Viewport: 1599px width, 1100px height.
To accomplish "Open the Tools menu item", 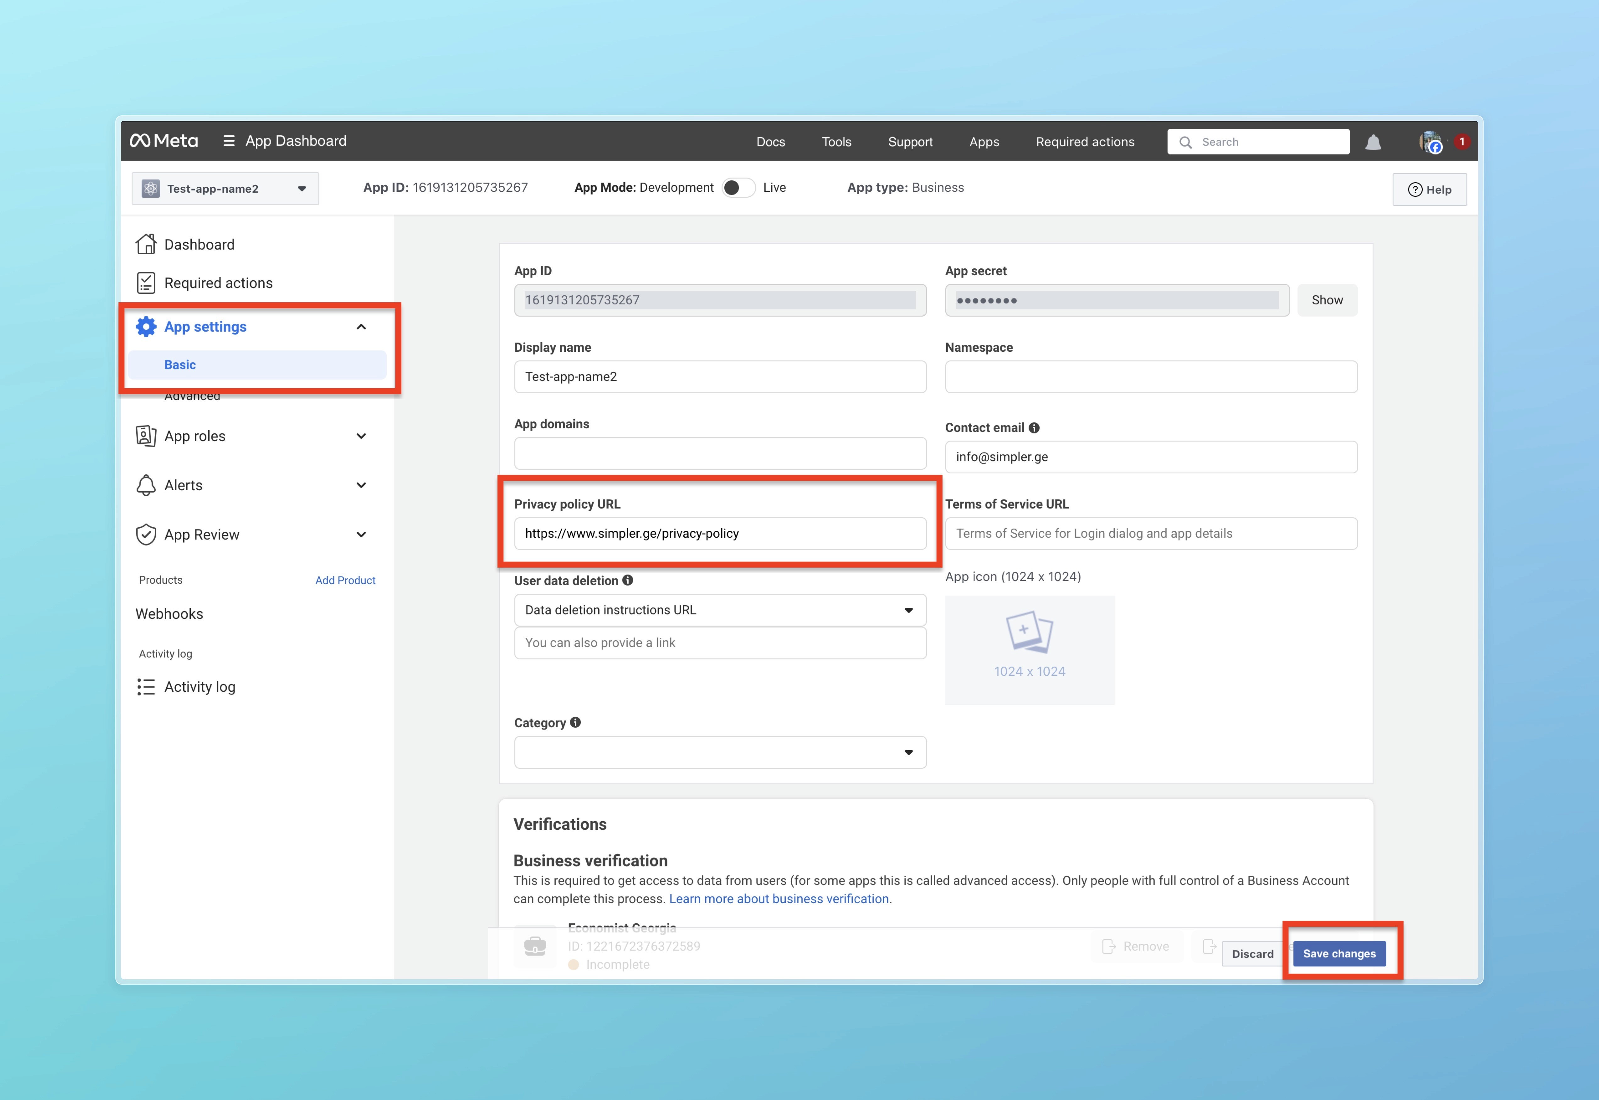I will pyautogui.click(x=836, y=142).
